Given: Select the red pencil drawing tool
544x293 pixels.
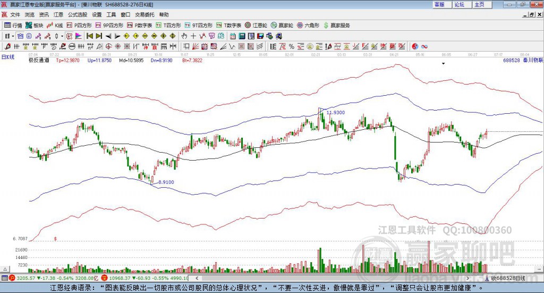Looking at the screenshot, I should pyautogui.click(x=7, y=46).
